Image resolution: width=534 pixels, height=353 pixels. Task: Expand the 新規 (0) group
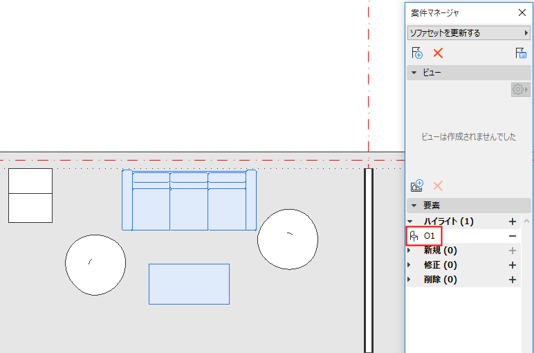click(x=409, y=251)
